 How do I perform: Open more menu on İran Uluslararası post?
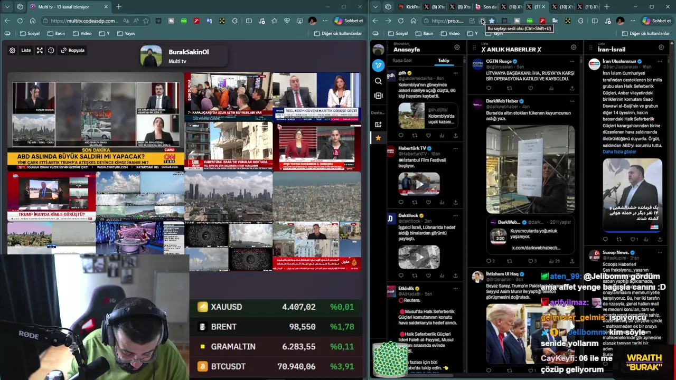[660, 61]
